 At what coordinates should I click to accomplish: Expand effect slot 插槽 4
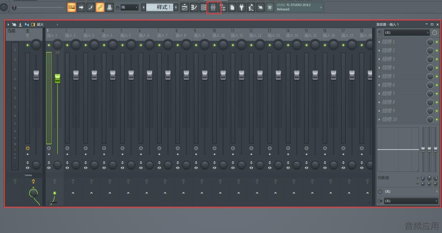[380, 68]
